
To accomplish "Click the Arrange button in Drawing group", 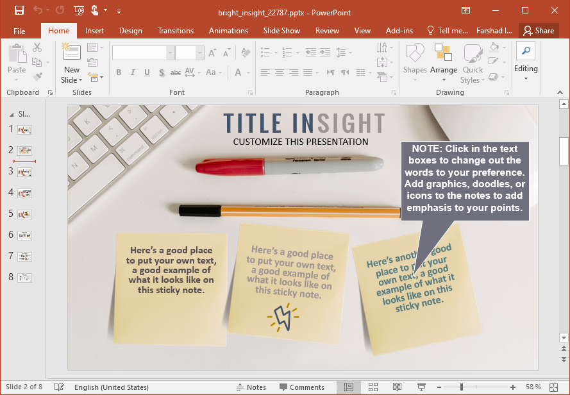I will click(x=443, y=63).
